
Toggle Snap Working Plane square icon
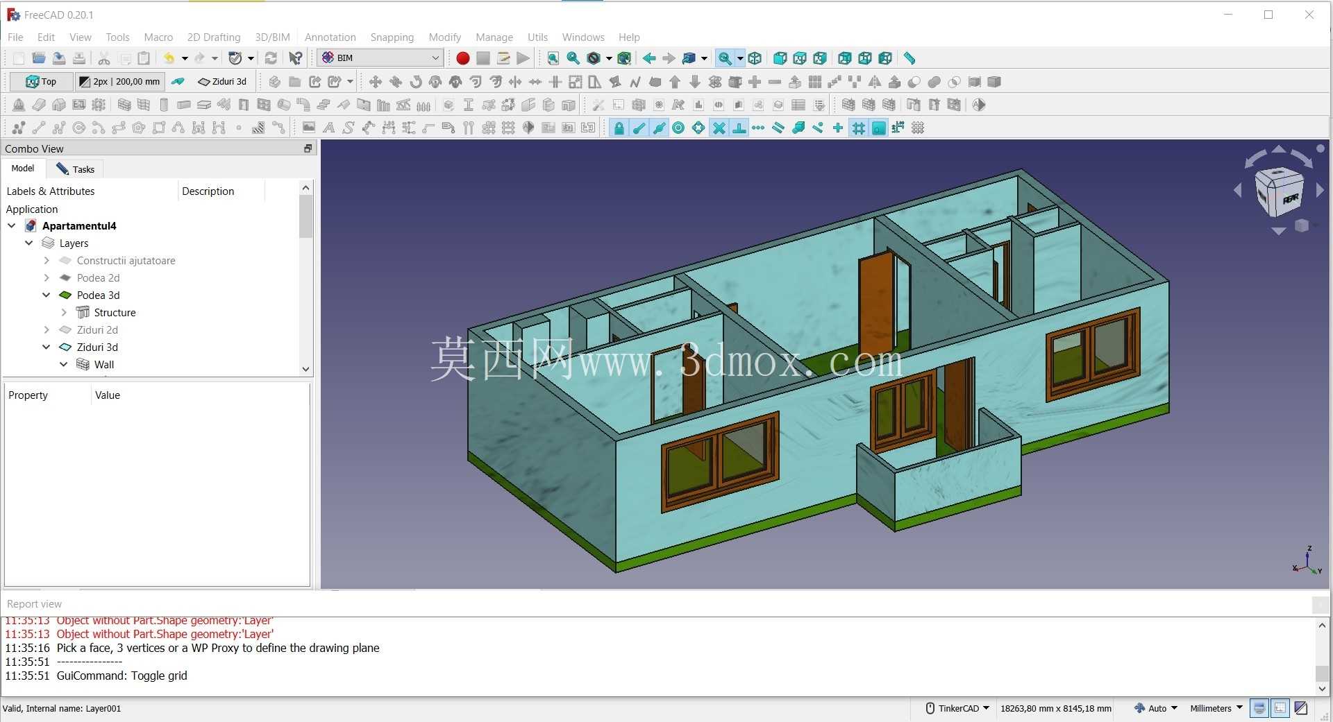(879, 128)
